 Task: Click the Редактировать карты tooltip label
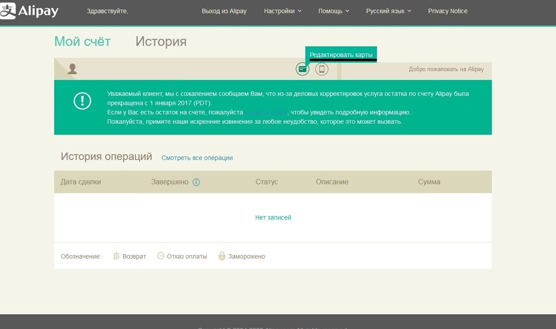coord(341,55)
